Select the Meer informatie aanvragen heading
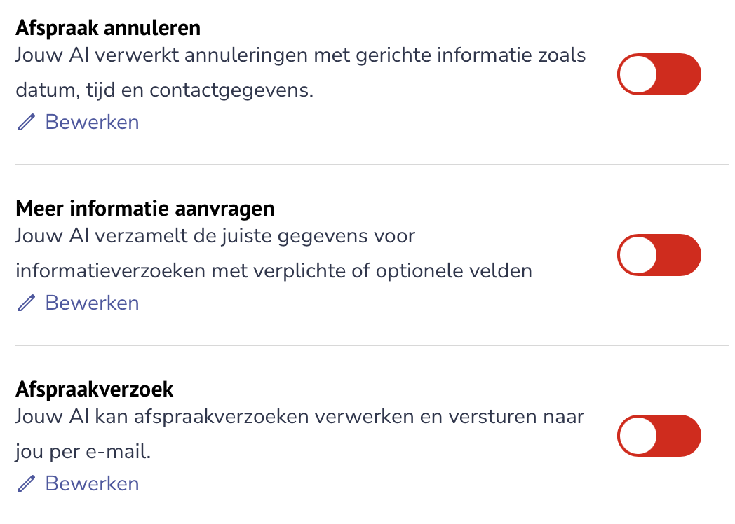 (x=145, y=209)
